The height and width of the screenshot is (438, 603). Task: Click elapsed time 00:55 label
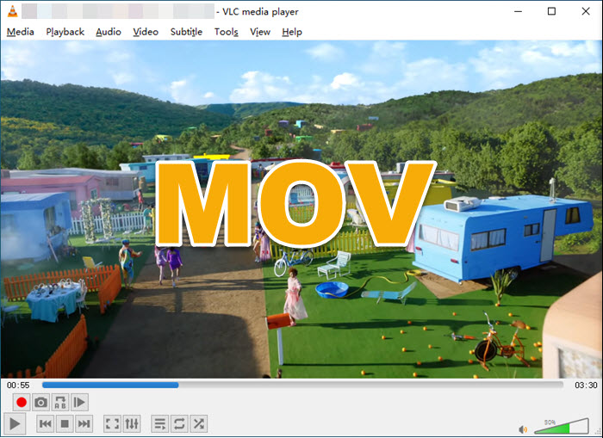tap(18, 385)
